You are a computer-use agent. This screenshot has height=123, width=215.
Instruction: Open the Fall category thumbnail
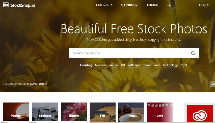tap(102, 112)
